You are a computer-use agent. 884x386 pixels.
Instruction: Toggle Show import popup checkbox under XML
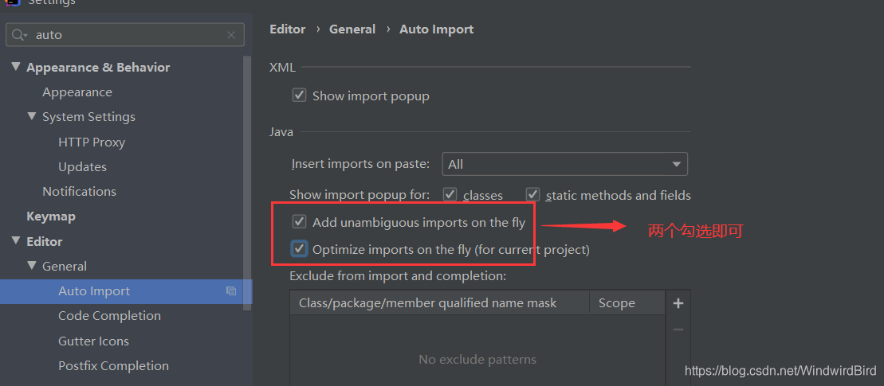299,95
